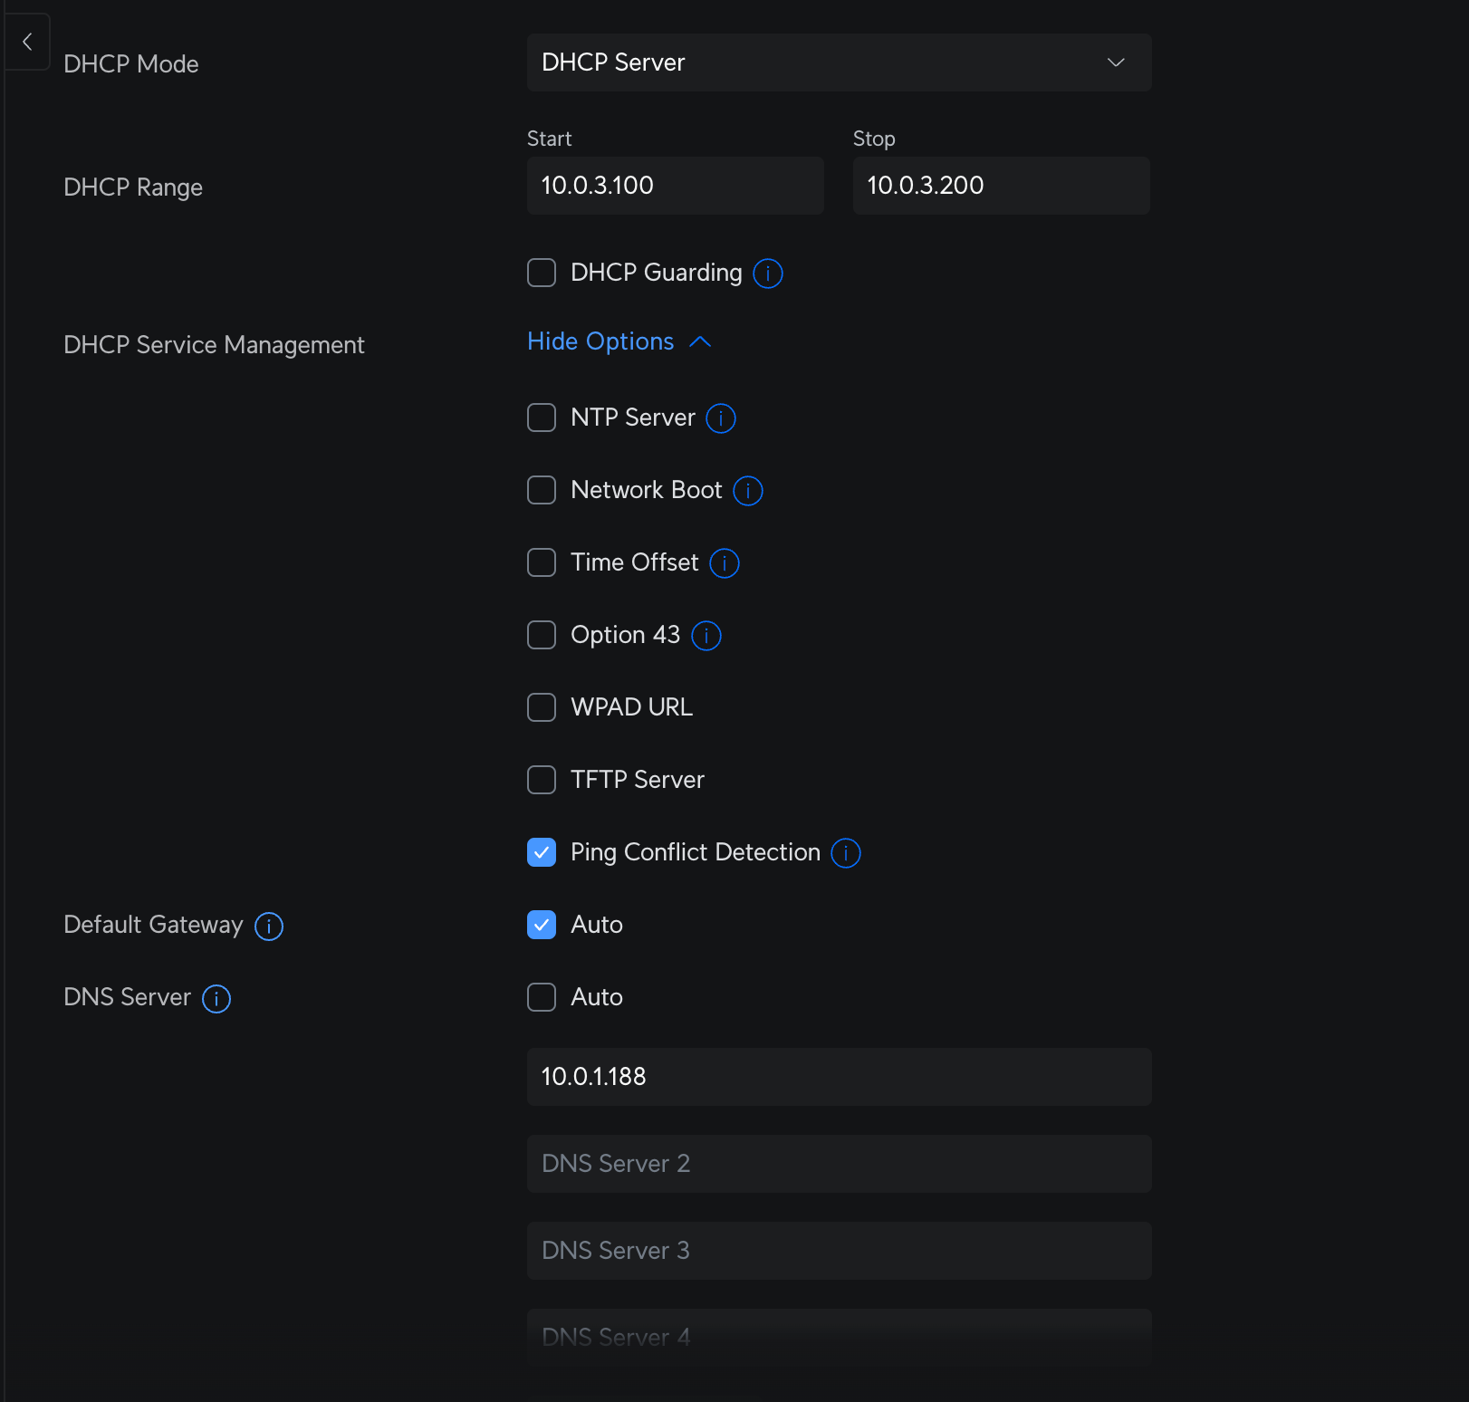Check the NTP Server option
1469x1402 pixels.
pyautogui.click(x=542, y=418)
